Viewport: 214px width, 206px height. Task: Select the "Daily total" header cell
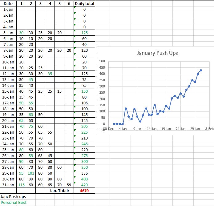84,4
